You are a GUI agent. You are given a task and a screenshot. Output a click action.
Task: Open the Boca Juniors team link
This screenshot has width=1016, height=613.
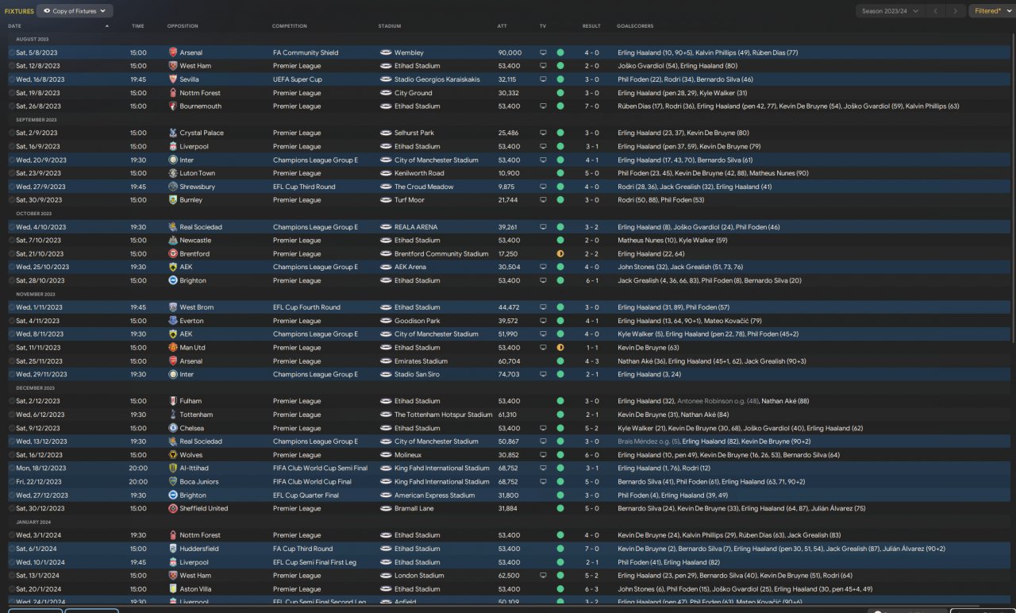click(198, 482)
